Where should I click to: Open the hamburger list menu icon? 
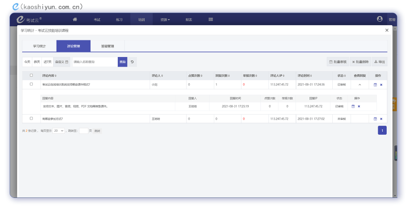210,20
